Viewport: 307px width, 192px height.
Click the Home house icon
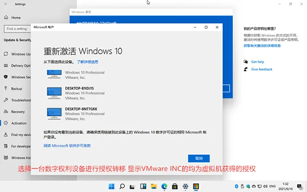[x=6, y=17]
